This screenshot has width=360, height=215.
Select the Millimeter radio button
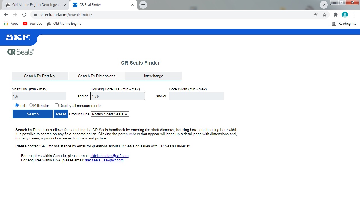31,105
